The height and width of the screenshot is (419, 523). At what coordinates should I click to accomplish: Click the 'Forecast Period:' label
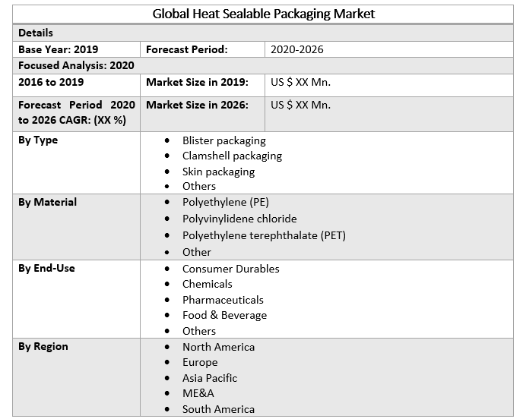click(x=186, y=49)
